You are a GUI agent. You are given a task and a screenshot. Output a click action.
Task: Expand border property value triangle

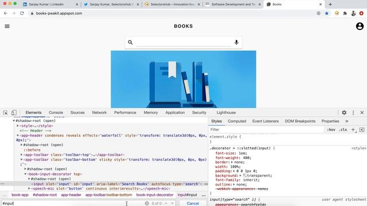[x=232, y=162]
